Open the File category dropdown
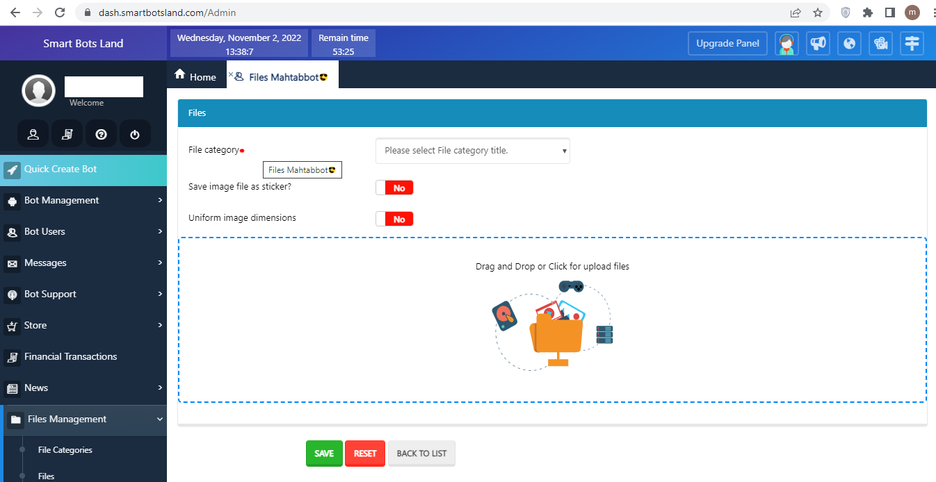Screen dimensions: 936x482 pos(473,151)
